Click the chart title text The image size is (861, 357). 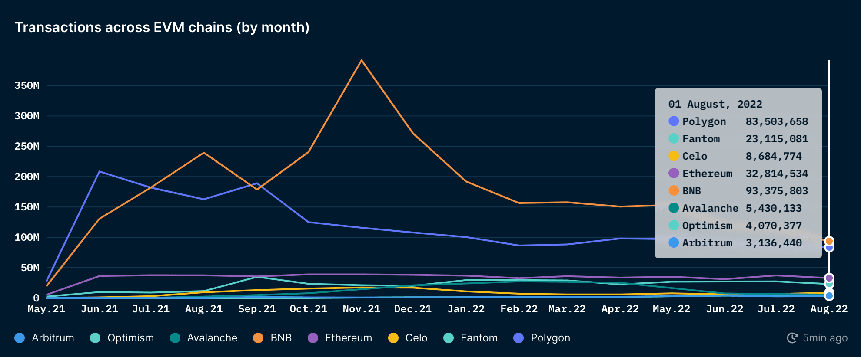(162, 27)
